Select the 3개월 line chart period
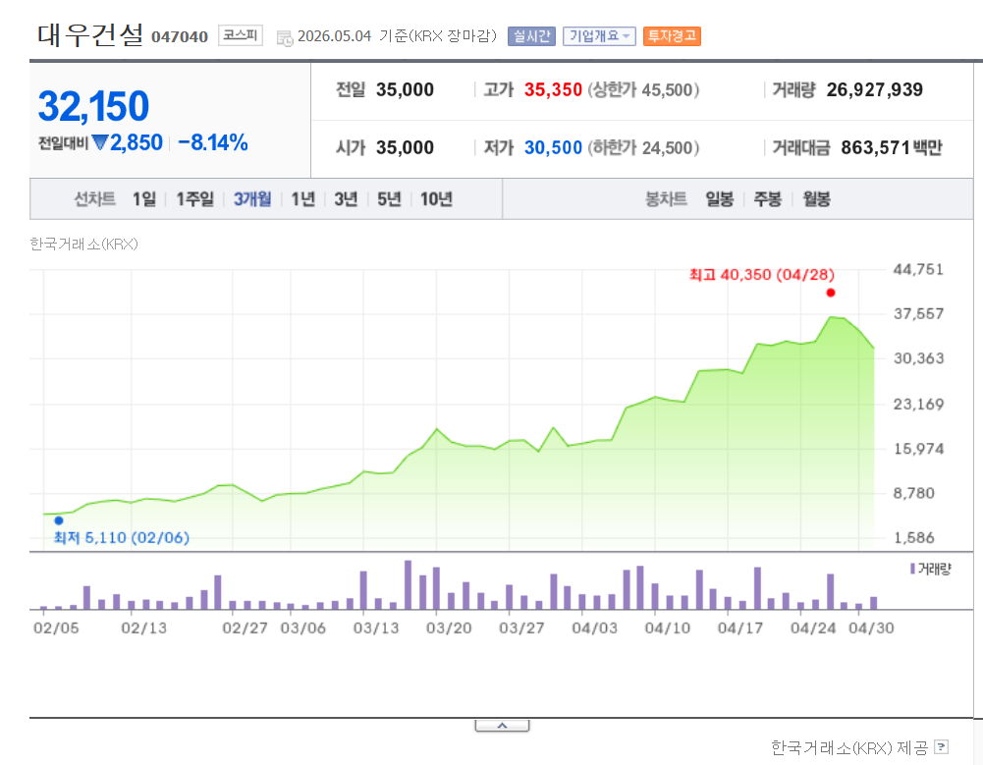Image resolution: width=983 pixels, height=765 pixels. click(252, 199)
